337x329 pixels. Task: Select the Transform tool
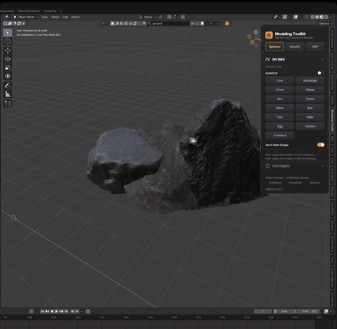point(8,76)
